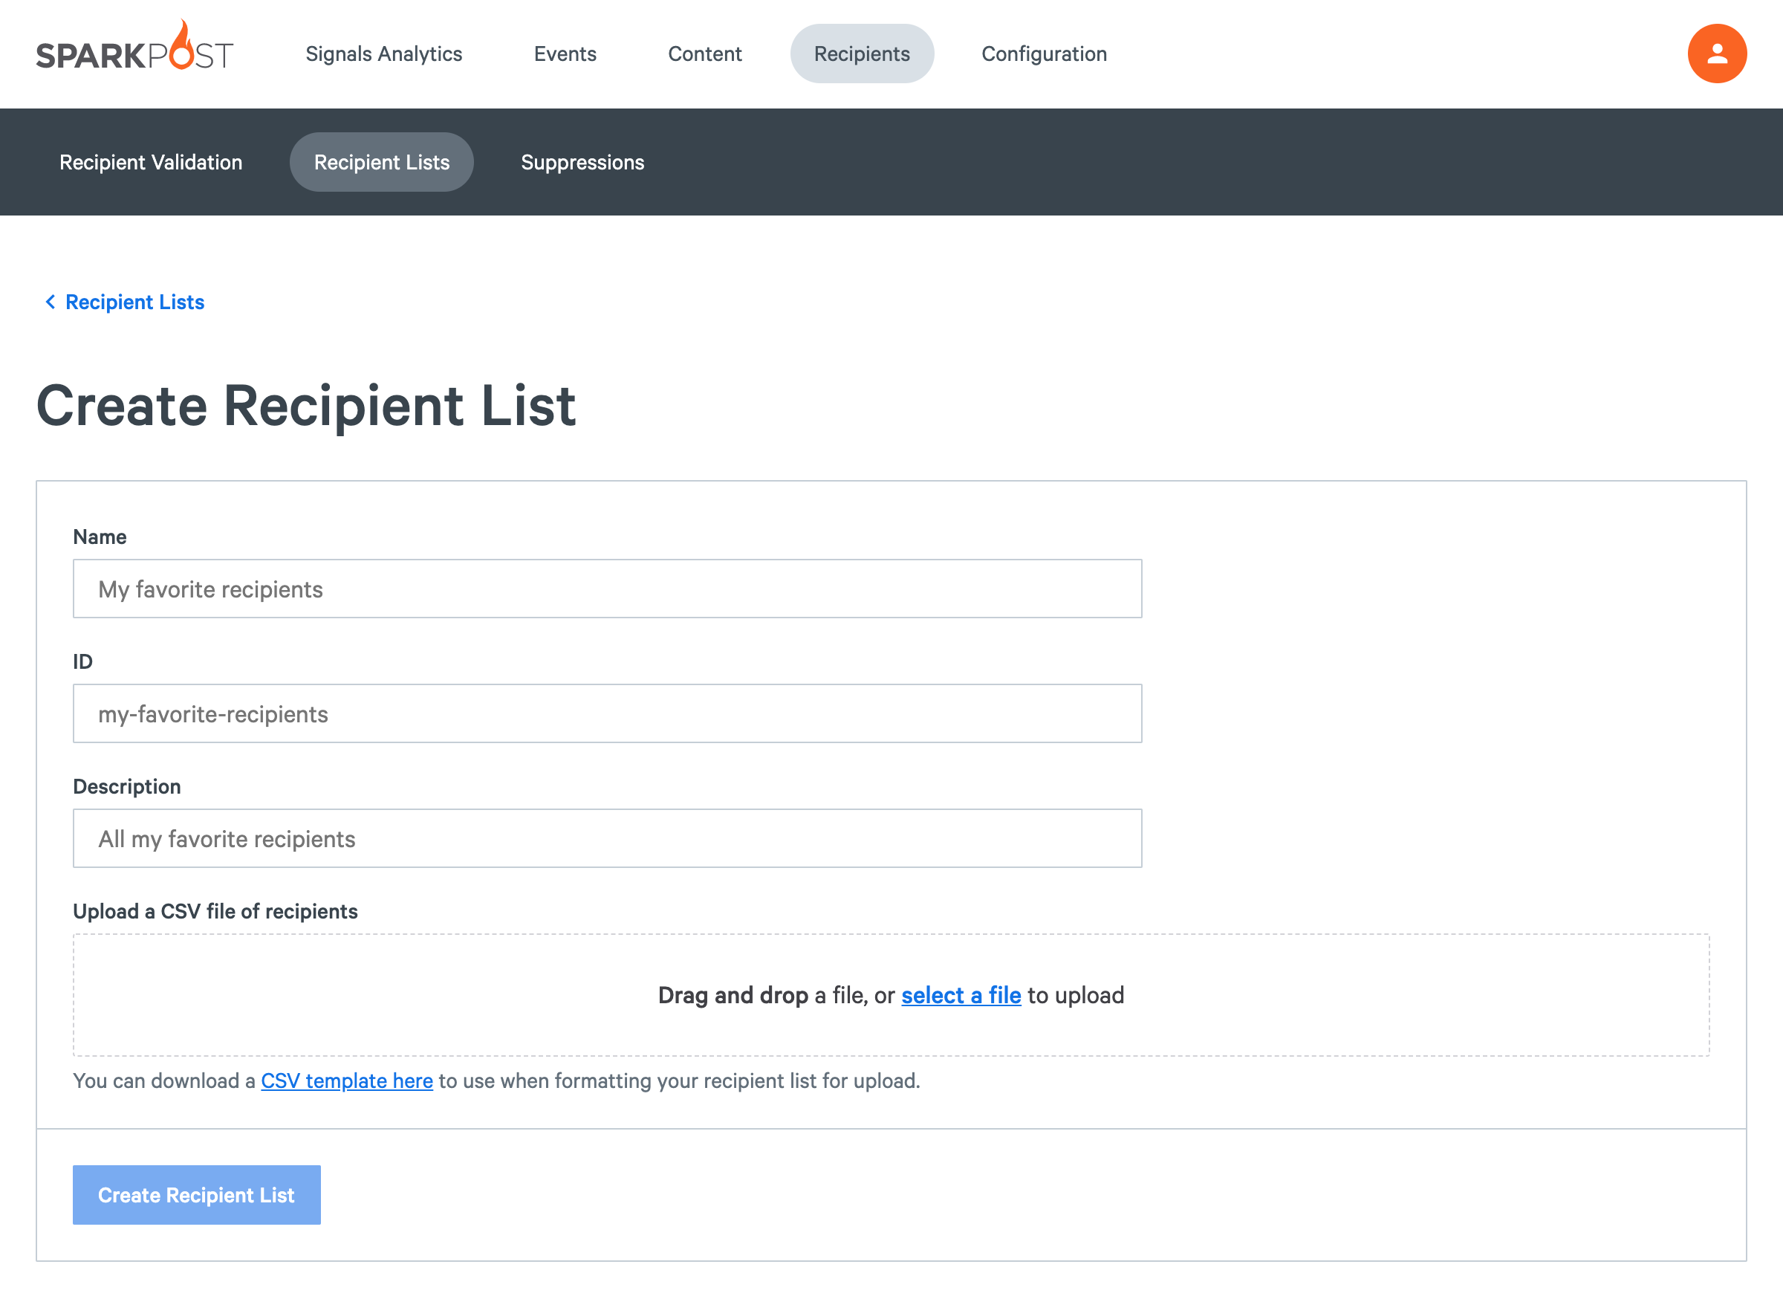
Task: Select the Recipients navigation item
Action: (x=862, y=54)
